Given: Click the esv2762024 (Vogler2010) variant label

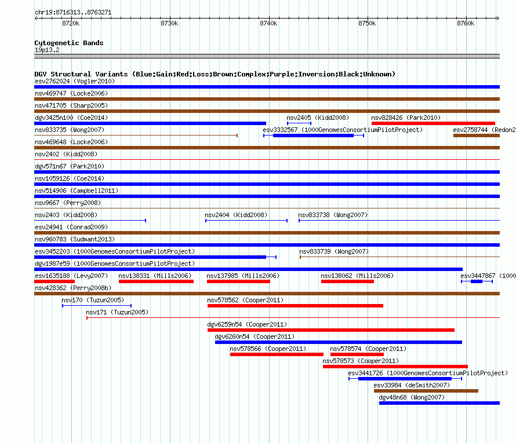Looking at the screenshot, I should [x=75, y=81].
